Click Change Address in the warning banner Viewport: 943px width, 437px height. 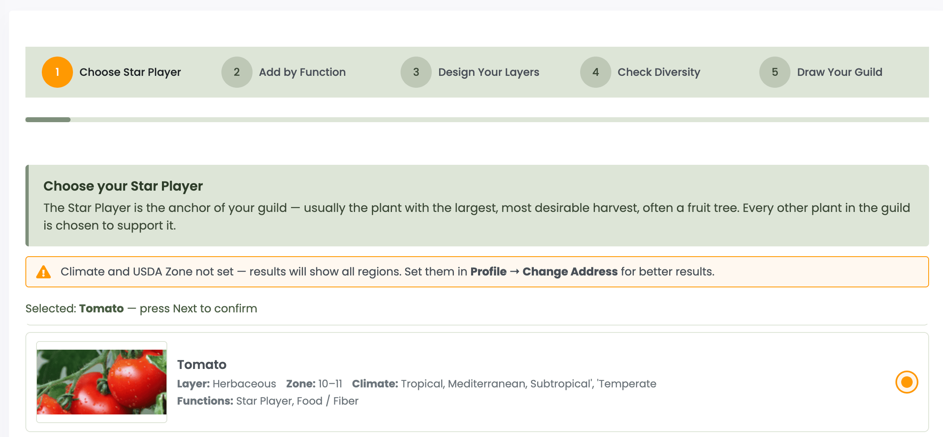[x=570, y=272]
